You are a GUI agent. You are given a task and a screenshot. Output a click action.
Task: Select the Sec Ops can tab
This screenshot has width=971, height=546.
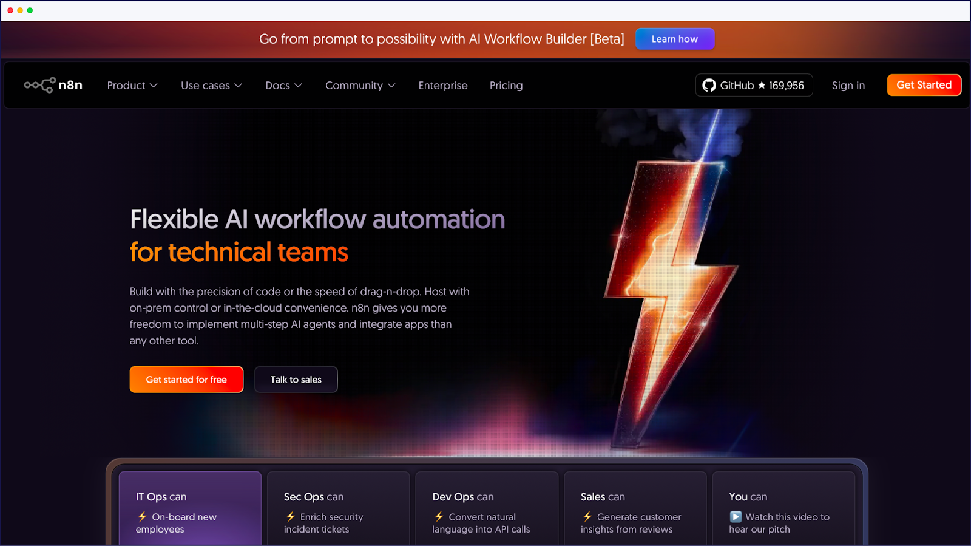click(x=339, y=508)
